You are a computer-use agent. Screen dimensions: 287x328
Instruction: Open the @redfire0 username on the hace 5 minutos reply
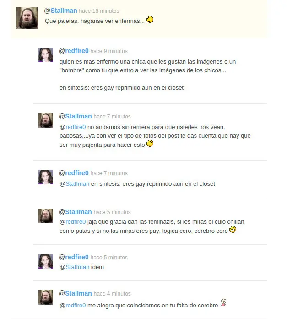point(74,257)
